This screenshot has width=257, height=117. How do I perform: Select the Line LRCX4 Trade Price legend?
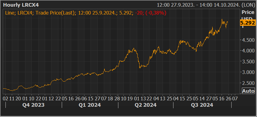pyautogui.click(x=85, y=13)
